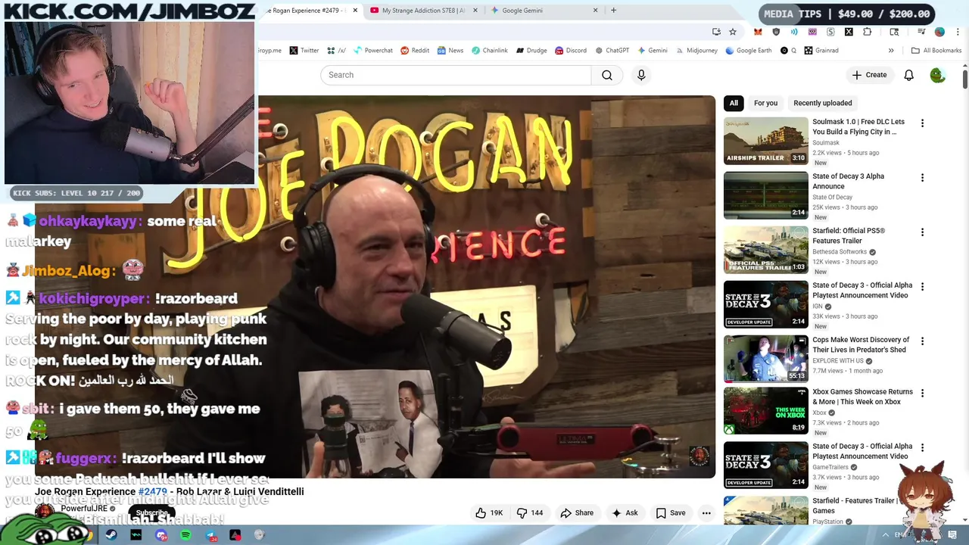
Task: Click the YouTube search magnifier button
Action: 607,75
